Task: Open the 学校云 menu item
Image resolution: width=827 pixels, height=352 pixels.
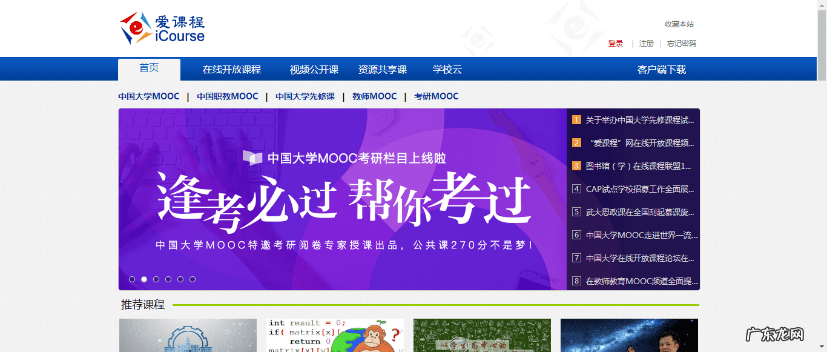Action: point(447,70)
